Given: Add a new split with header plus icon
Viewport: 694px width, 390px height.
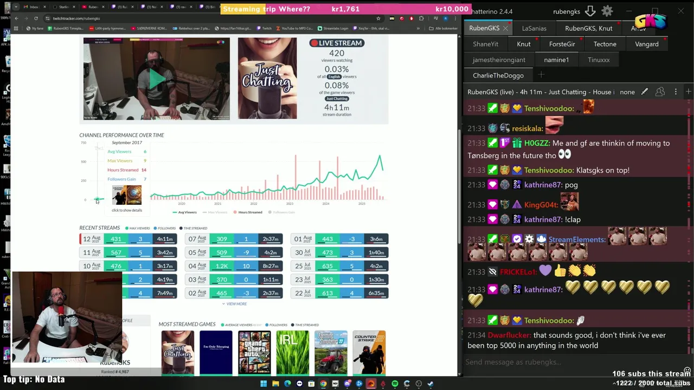Looking at the screenshot, I should (688, 92).
